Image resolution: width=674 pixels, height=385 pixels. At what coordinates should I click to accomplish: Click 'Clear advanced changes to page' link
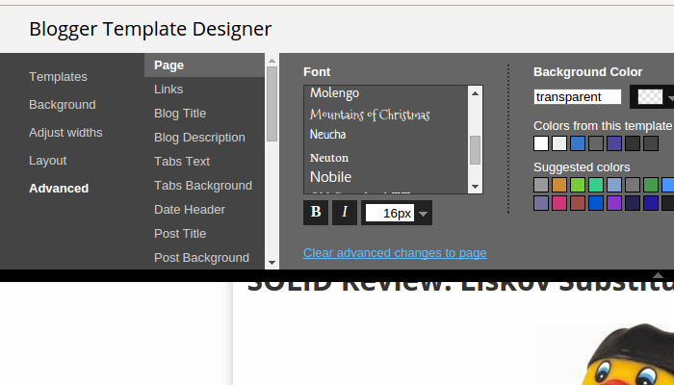coord(395,252)
